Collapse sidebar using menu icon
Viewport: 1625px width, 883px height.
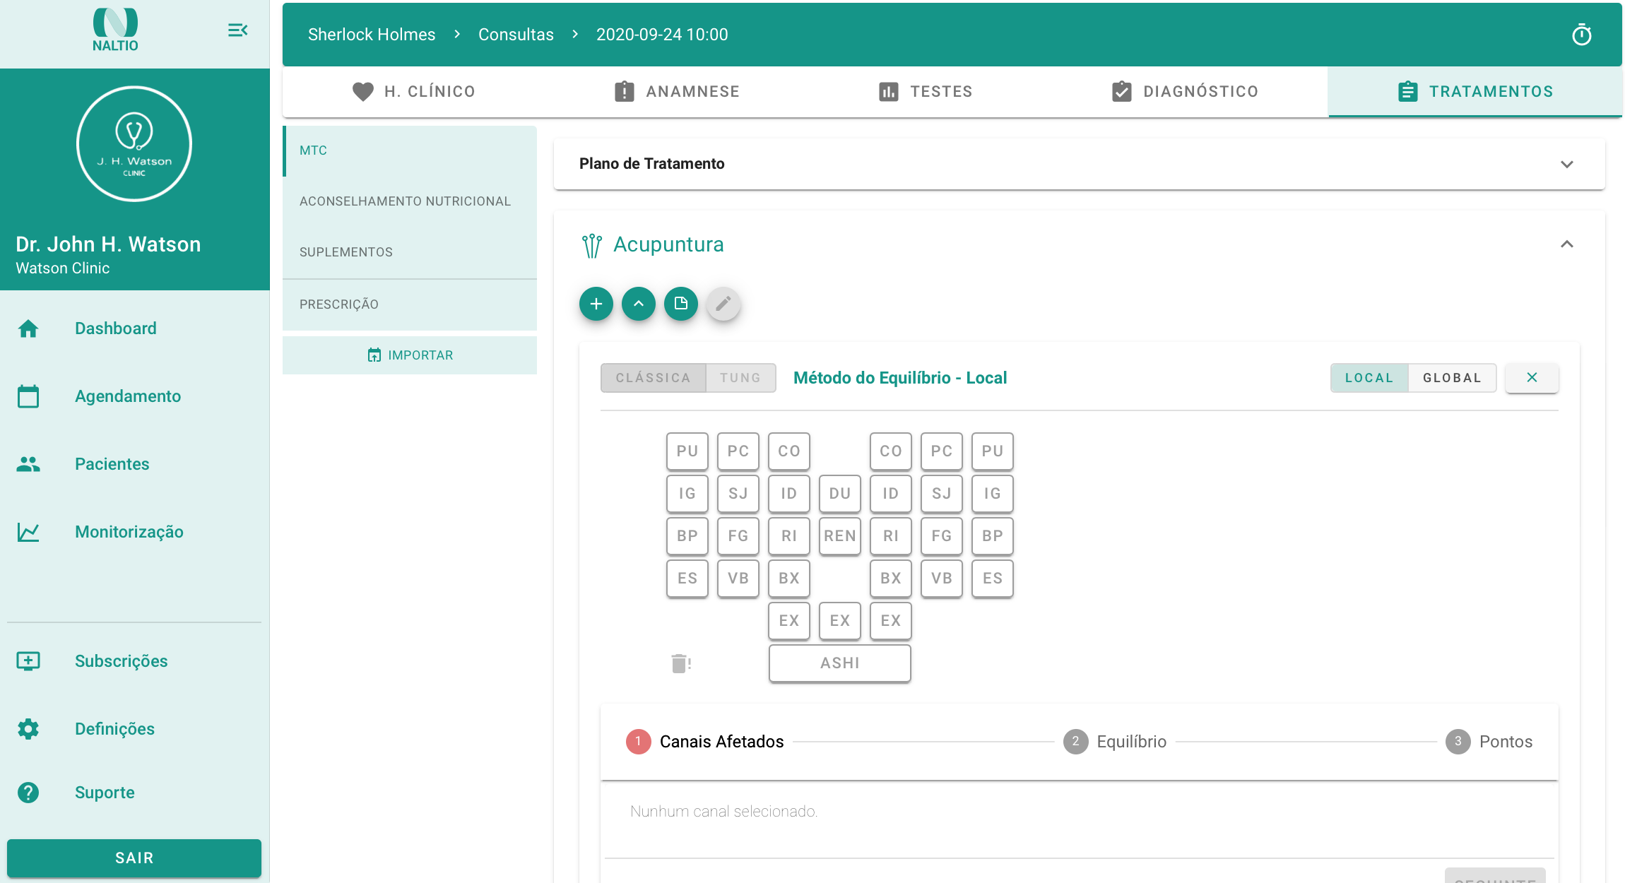[x=237, y=30]
